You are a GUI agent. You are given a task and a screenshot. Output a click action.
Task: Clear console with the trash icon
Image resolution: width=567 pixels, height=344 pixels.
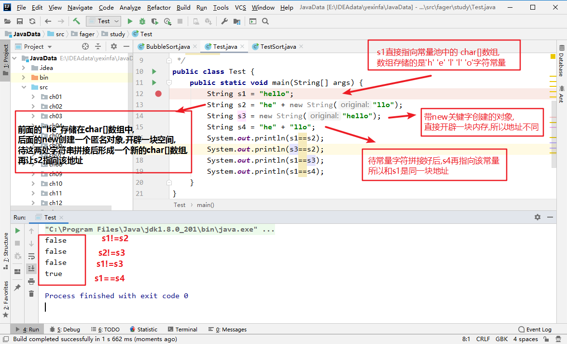click(31, 293)
